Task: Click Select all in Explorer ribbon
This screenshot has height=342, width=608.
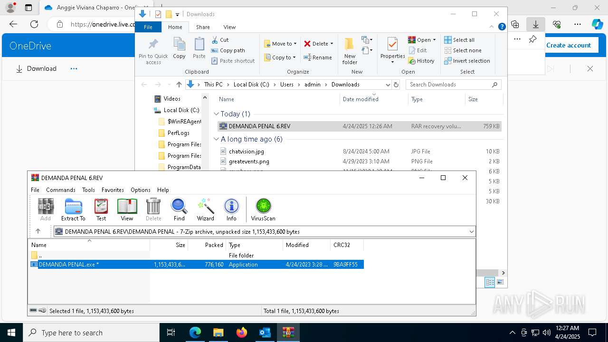Action: [x=459, y=40]
